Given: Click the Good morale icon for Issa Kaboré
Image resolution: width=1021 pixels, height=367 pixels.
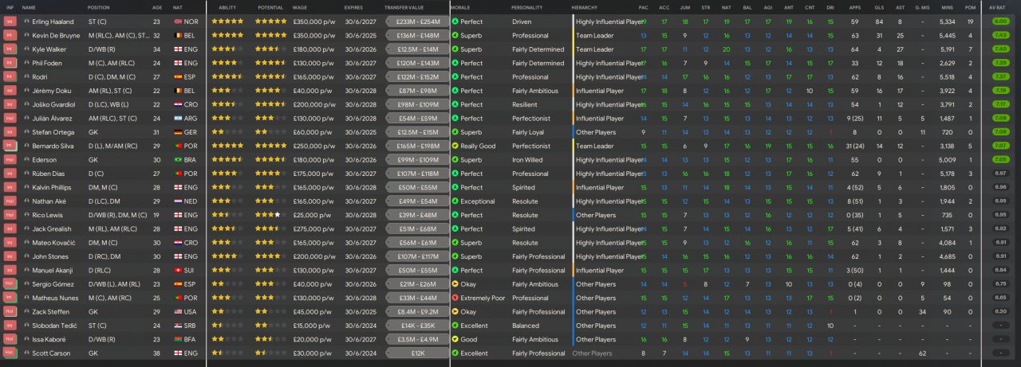Looking at the screenshot, I should point(455,340).
